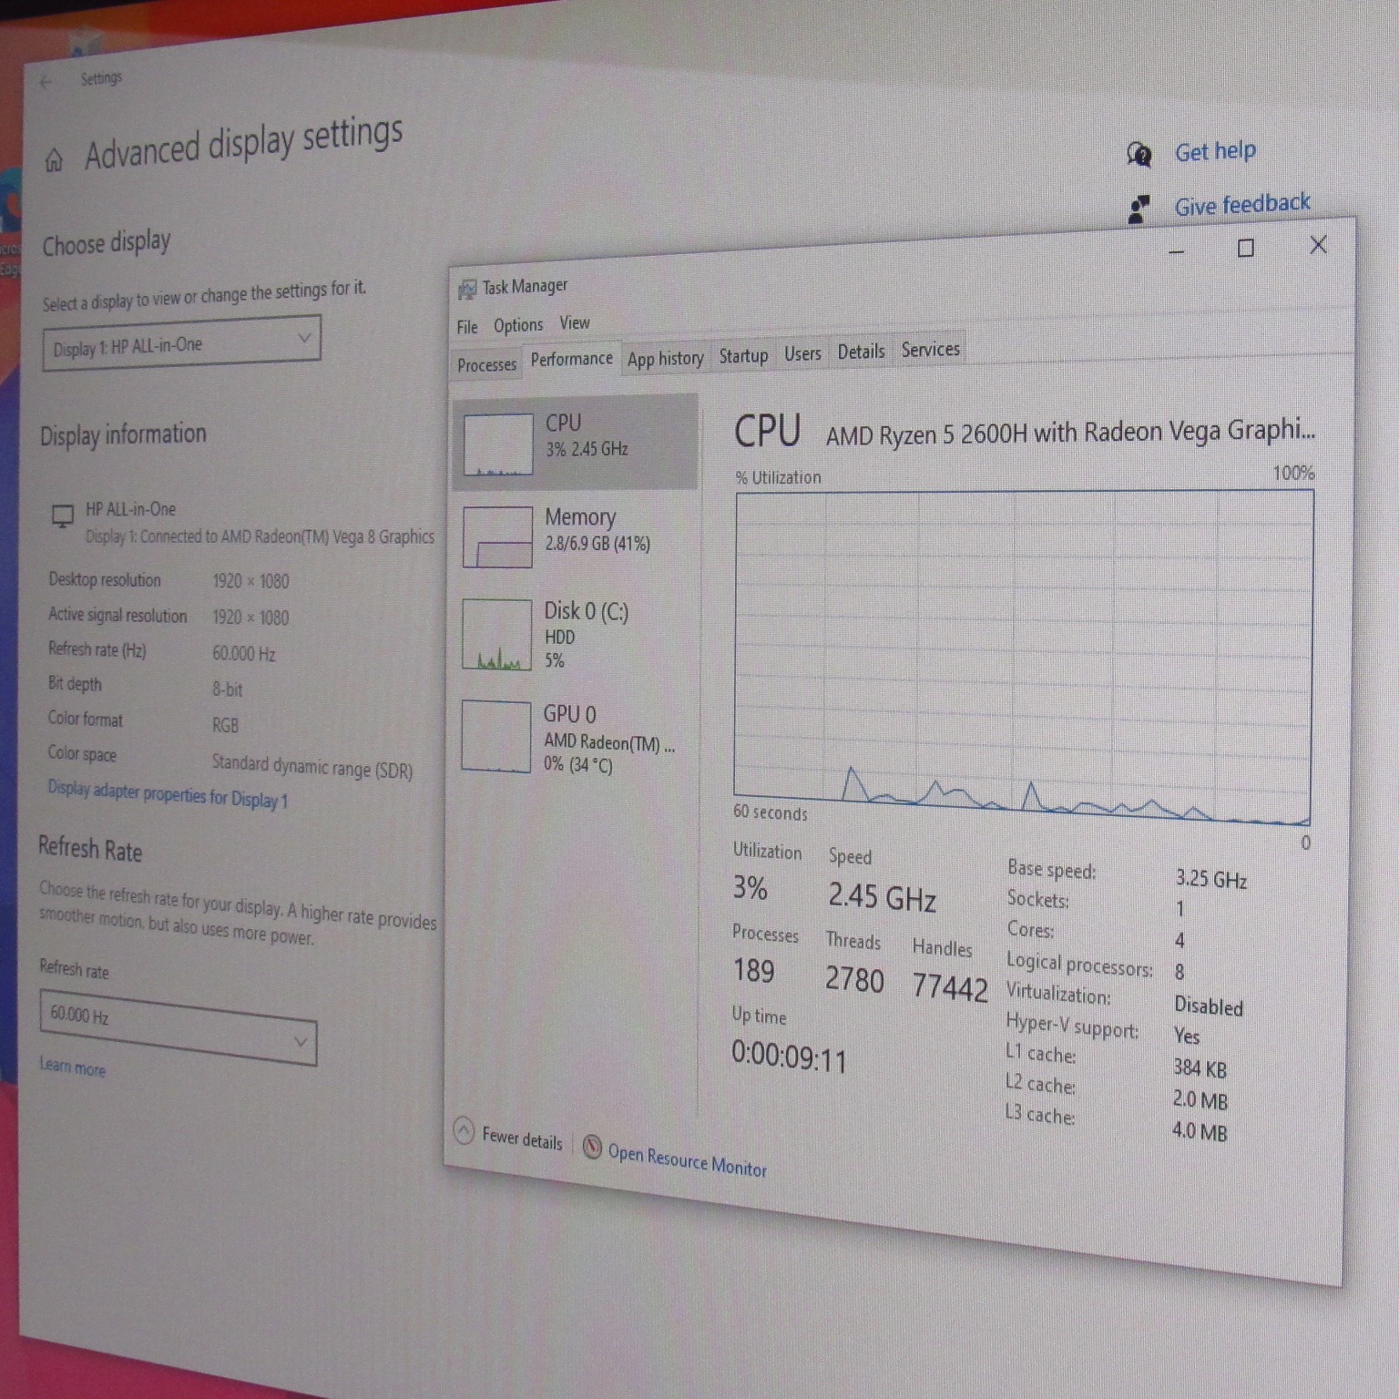The height and width of the screenshot is (1399, 1399).
Task: Switch to the Processes tab
Action: click(x=486, y=365)
